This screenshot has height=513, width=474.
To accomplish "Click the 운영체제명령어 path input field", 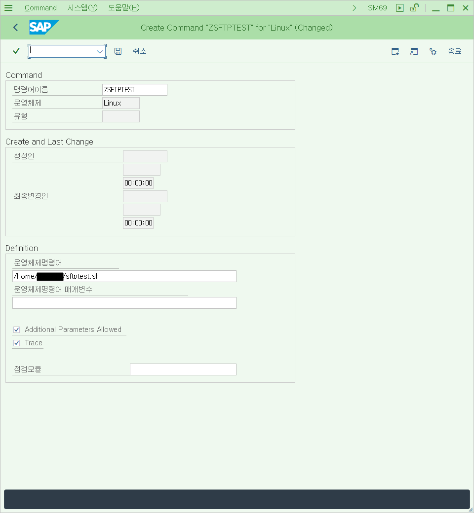I will point(124,276).
